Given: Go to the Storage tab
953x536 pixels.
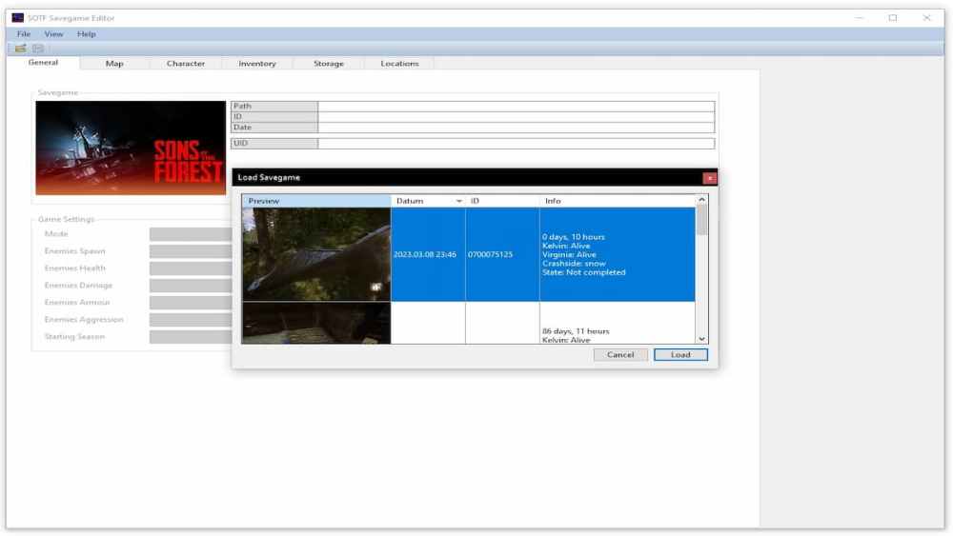Looking at the screenshot, I should (329, 64).
